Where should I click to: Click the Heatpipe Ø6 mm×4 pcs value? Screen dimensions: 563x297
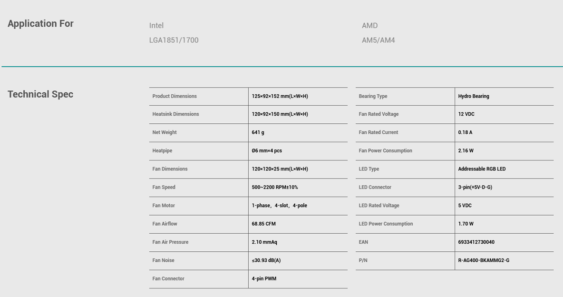(267, 151)
